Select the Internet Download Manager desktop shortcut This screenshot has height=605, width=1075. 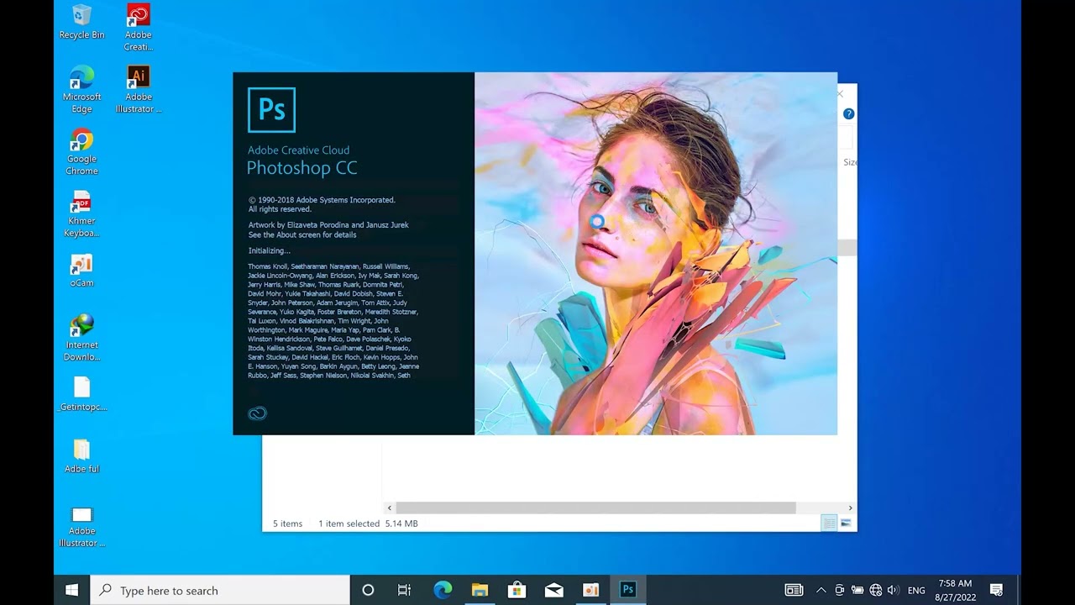coord(81,337)
